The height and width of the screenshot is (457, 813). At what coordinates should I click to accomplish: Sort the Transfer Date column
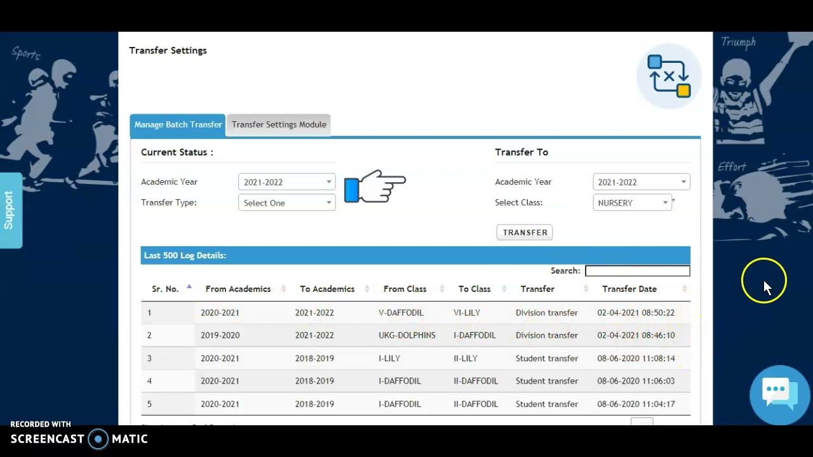[684, 289]
